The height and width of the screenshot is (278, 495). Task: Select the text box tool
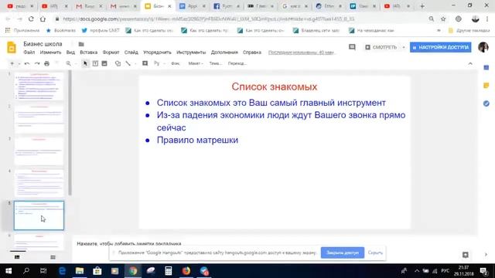click(x=95, y=63)
